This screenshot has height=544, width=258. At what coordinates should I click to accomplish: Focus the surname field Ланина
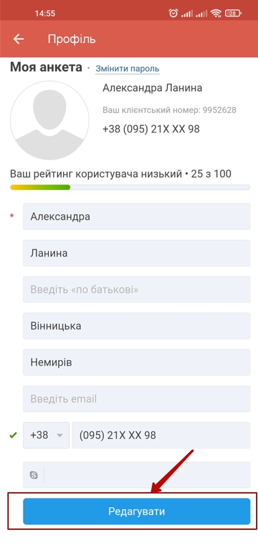pos(136,253)
